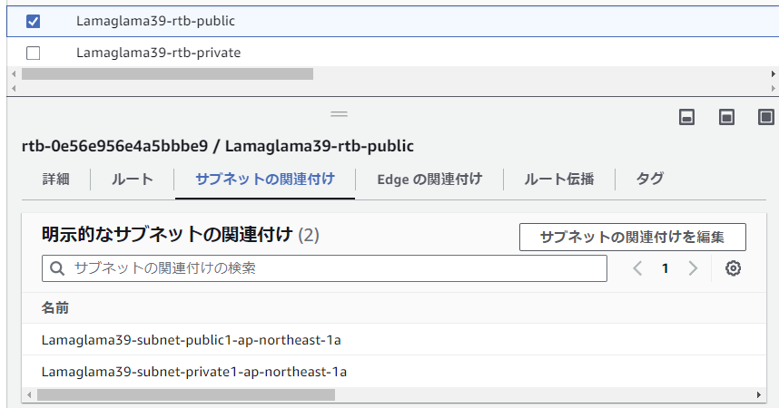Switch to the ルート tab
The image size is (779, 408).
tap(133, 180)
